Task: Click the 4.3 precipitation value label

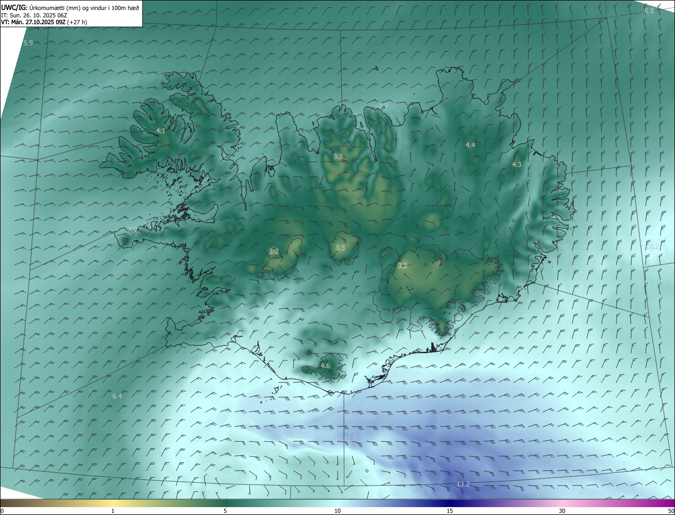Action: tap(517, 164)
